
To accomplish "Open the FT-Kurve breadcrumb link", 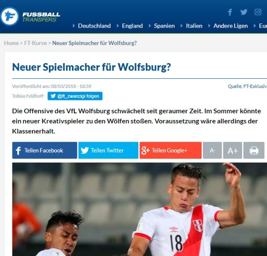I will [36, 43].
